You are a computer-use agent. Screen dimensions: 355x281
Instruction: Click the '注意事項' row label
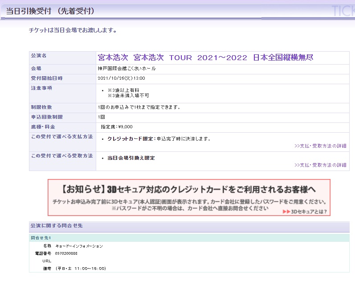[41, 88]
